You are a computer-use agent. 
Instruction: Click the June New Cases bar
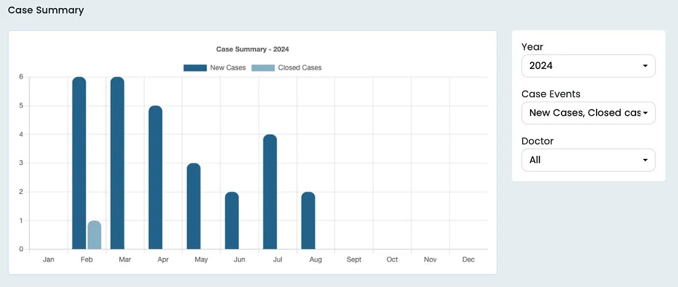click(x=232, y=220)
